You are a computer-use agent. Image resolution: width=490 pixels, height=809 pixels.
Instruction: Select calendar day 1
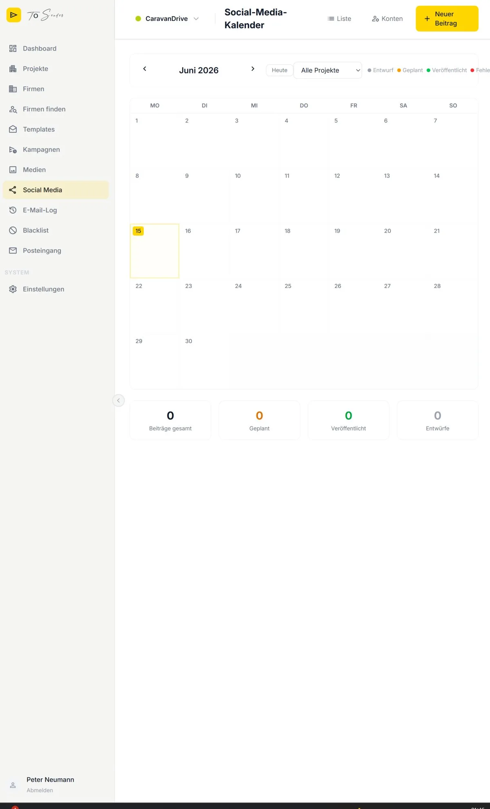pos(155,140)
